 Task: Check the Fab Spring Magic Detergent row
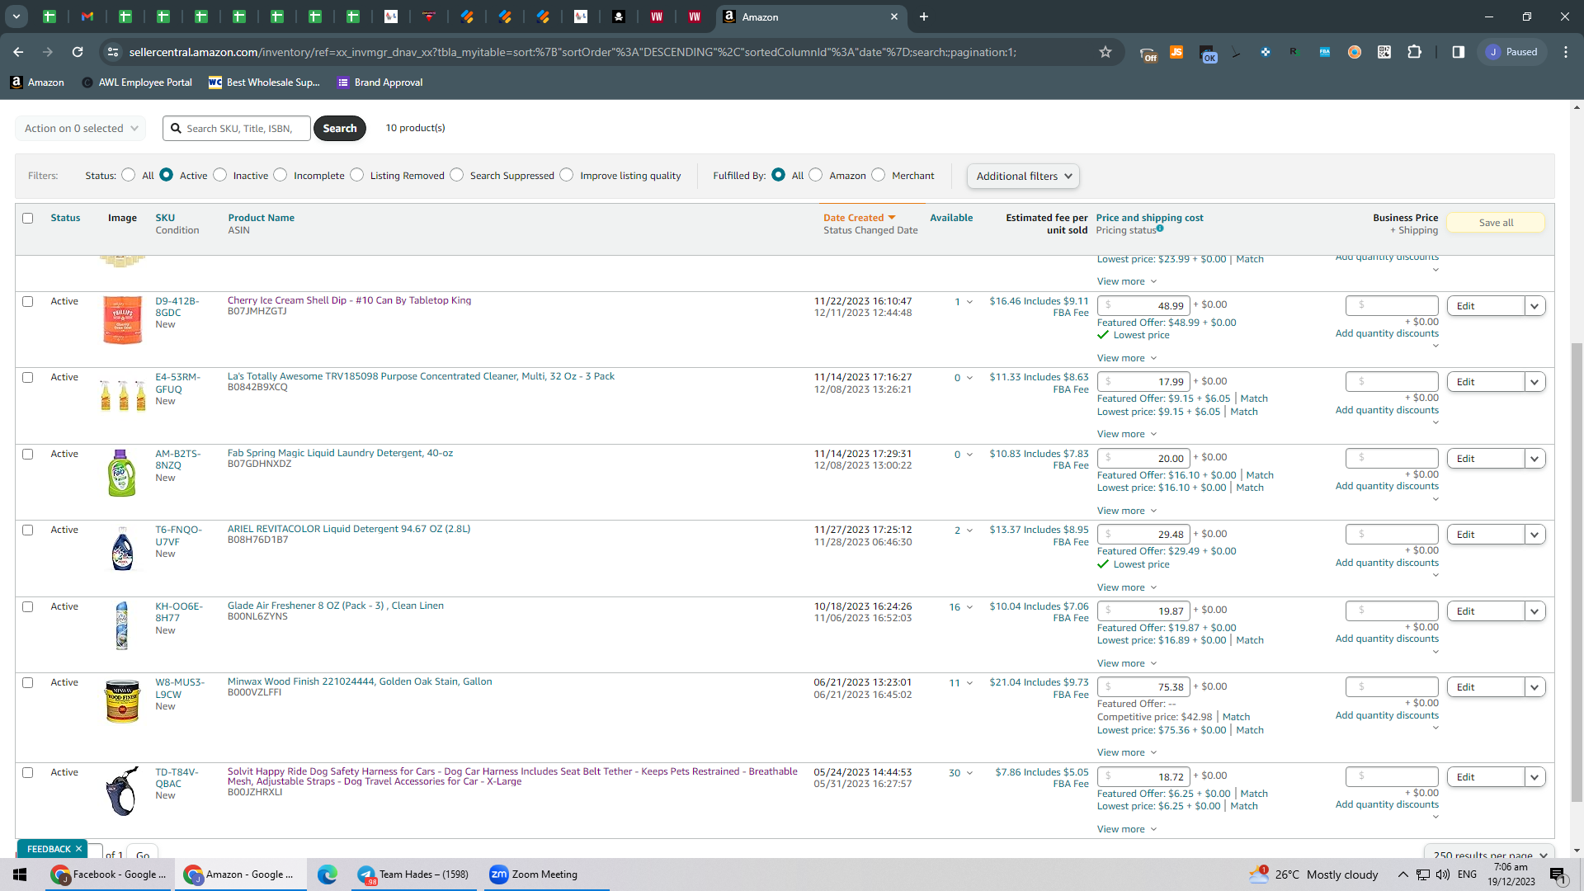[28, 454]
